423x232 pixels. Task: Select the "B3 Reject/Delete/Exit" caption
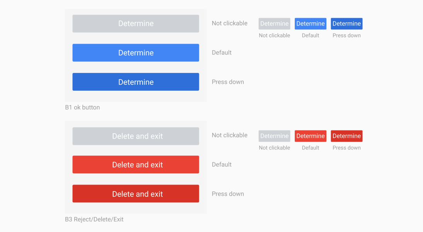pyautogui.click(x=94, y=219)
